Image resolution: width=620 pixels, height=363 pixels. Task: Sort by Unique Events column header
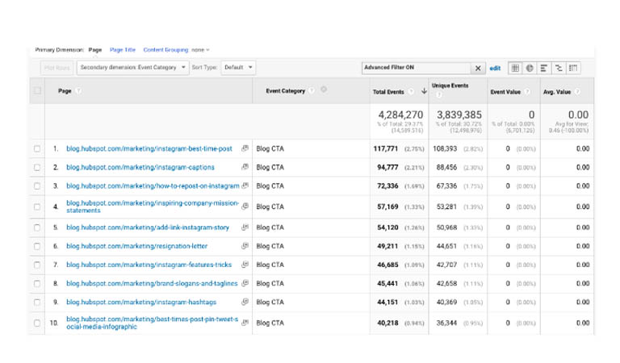[x=450, y=86]
